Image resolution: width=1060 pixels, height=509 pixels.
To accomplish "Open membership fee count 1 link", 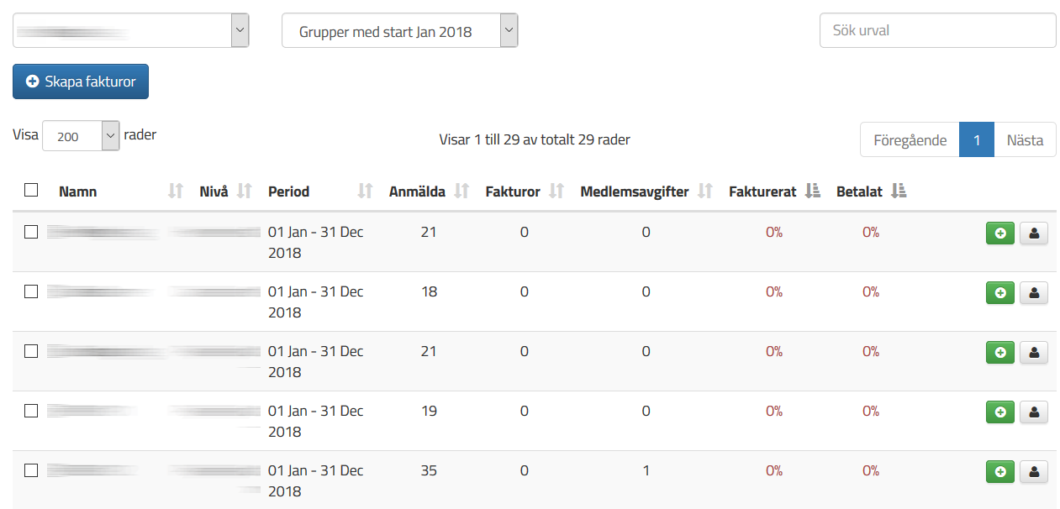I will [646, 470].
